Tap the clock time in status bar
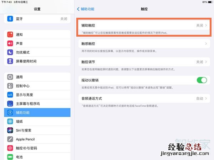 coord(6,2)
